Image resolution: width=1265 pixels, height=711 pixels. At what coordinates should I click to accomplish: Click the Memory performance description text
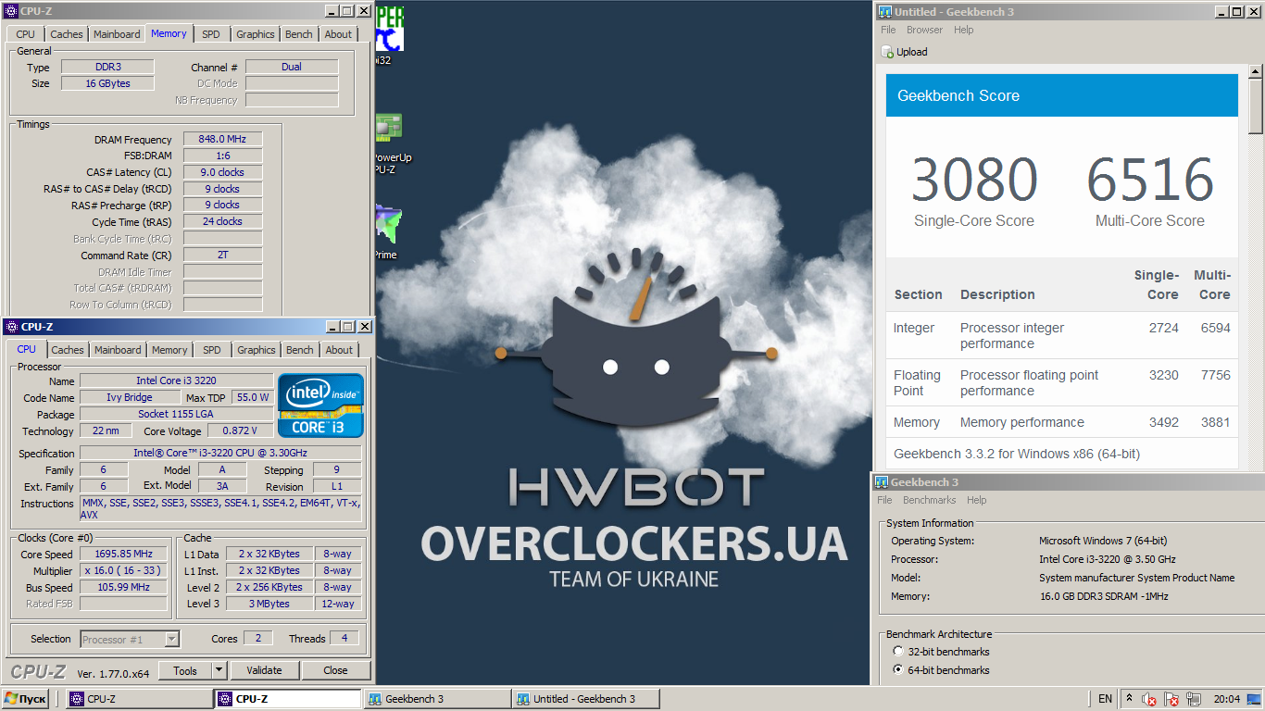[x=1022, y=422]
